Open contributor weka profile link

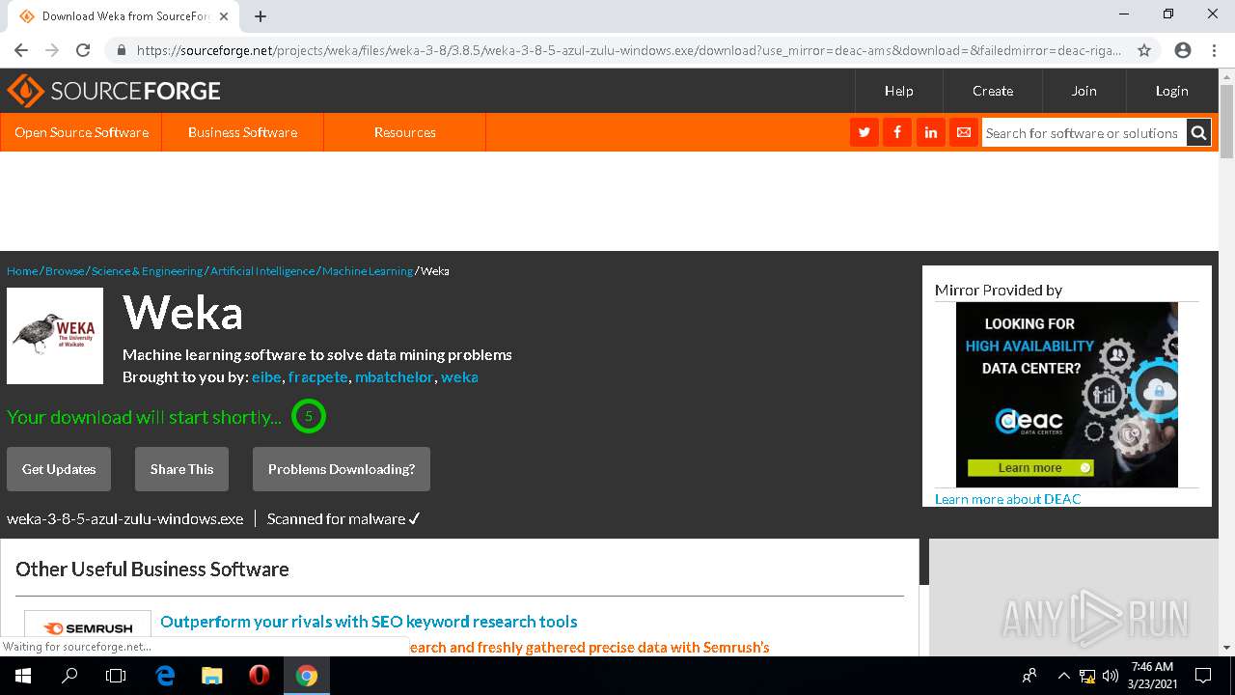click(459, 377)
